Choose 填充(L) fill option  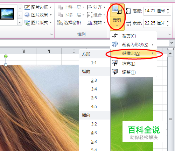[134, 64]
